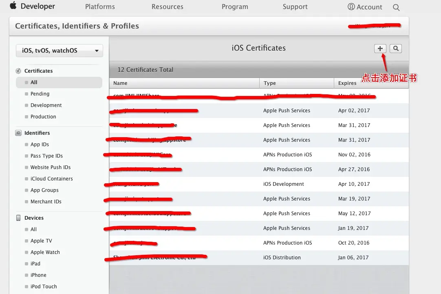Screen dimensions: 441x294
Task: Select Production certificates
Action: click(43, 116)
